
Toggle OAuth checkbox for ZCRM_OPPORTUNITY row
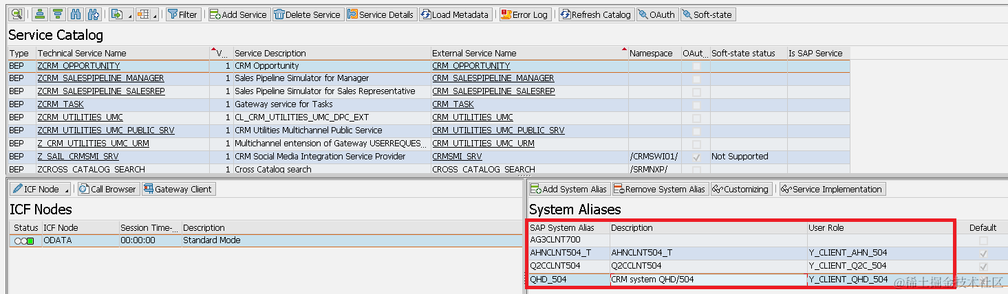(x=696, y=66)
